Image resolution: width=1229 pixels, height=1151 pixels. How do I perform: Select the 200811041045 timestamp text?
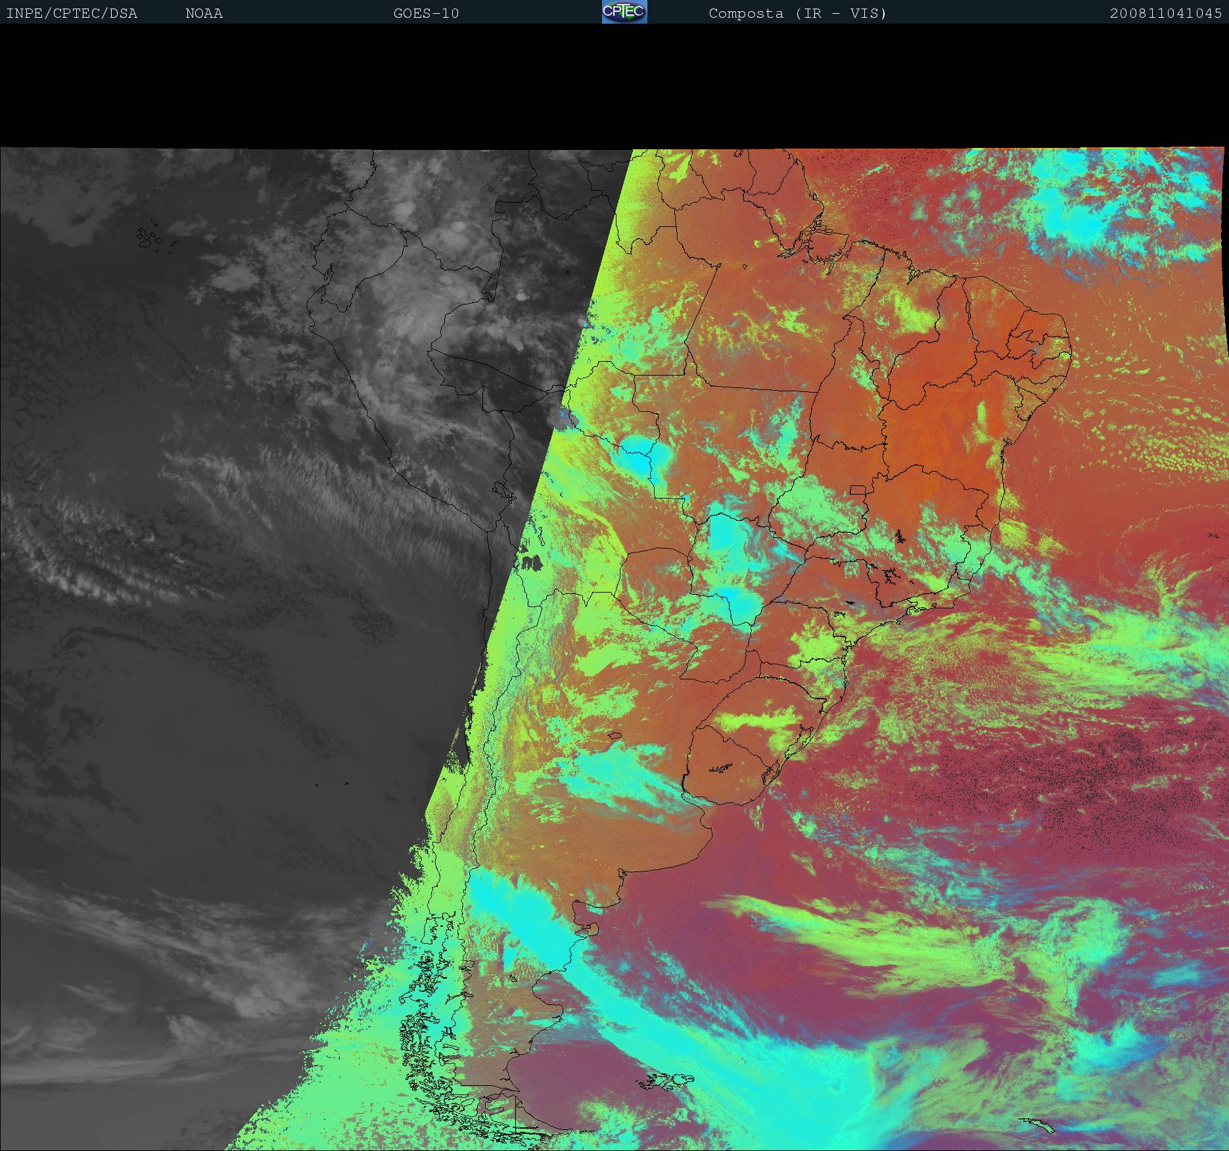pos(1165,13)
